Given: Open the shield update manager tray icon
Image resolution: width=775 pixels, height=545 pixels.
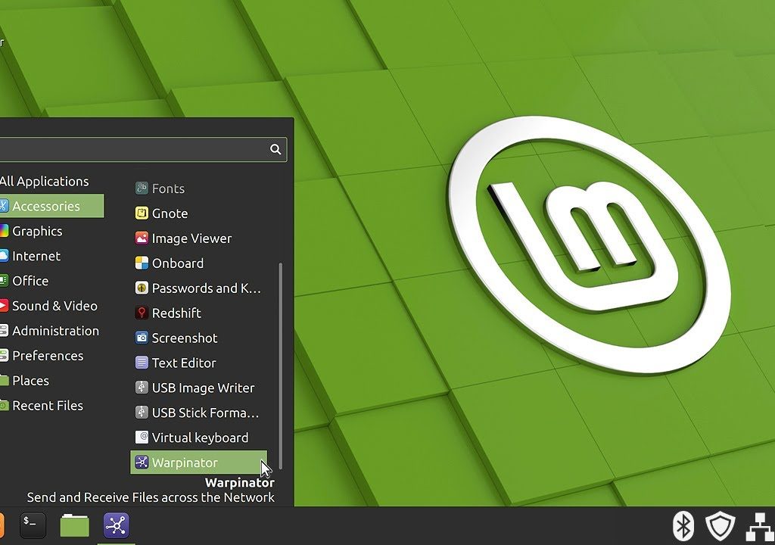Looking at the screenshot, I should pyautogui.click(x=720, y=526).
